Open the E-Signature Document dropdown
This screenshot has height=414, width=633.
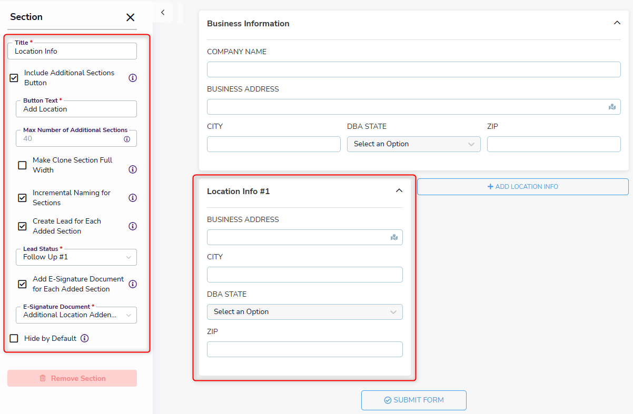tap(77, 315)
